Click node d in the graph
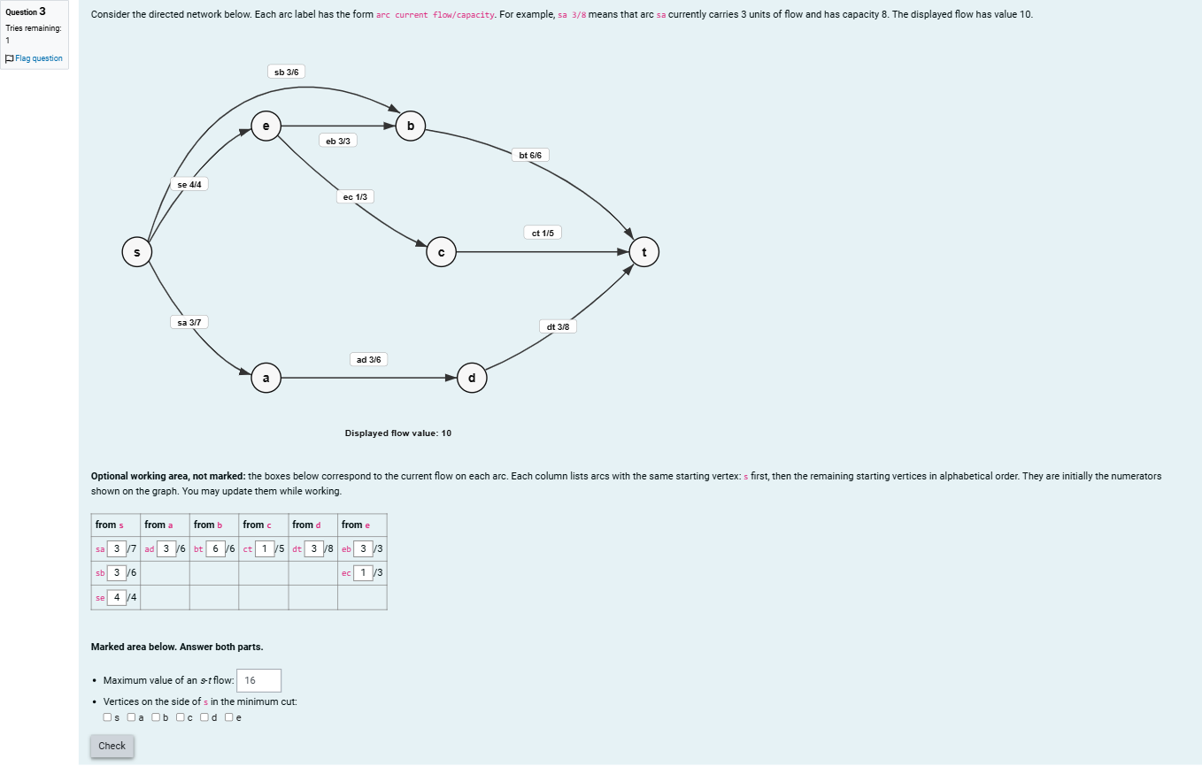The height and width of the screenshot is (774, 1202). click(x=472, y=378)
